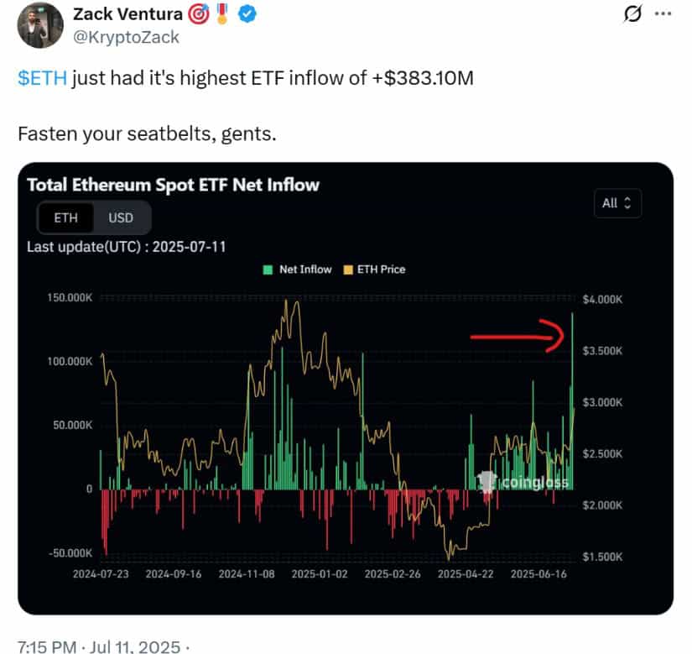Image resolution: width=692 pixels, height=654 pixels.
Task: Open the All time range dropdown
Action: click(x=617, y=203)
